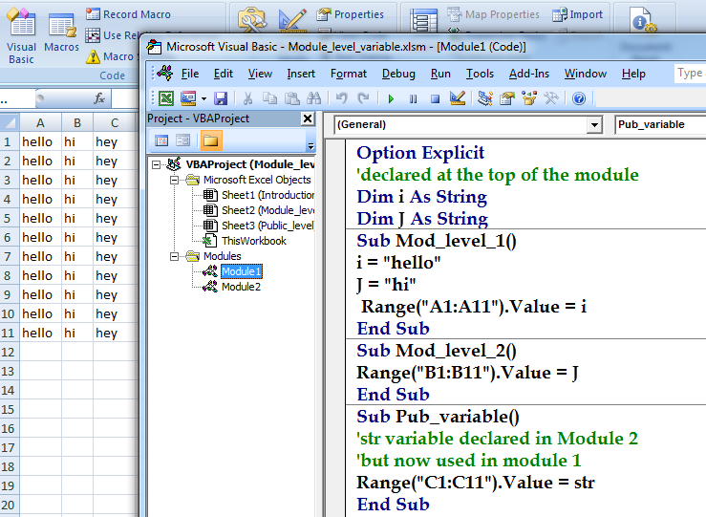Select ThisWorkbook in project tree
This screenshot has height=517, width=706.
click(x=245, y=241)
